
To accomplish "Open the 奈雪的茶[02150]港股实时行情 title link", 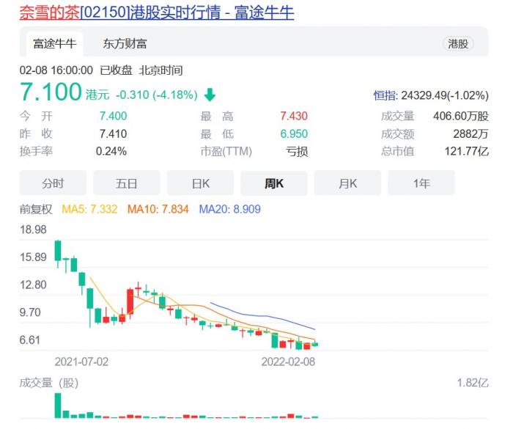I will (x=157, y=12).
